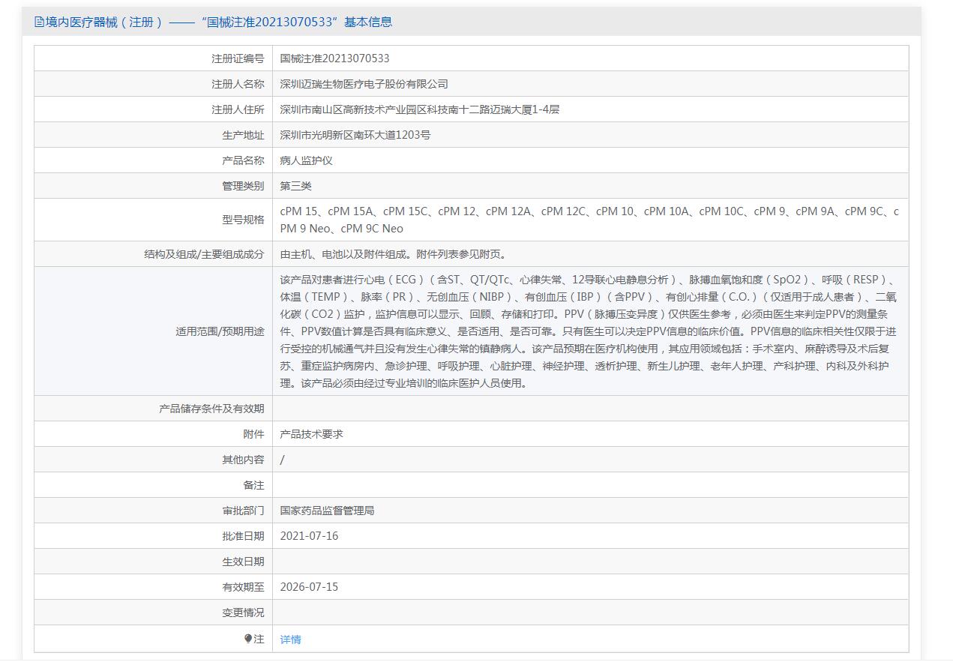Click the 注册人住所 label cell
The width and height of the screenshot is (953, 662).
pyautogui.click(x=153, y=109)
